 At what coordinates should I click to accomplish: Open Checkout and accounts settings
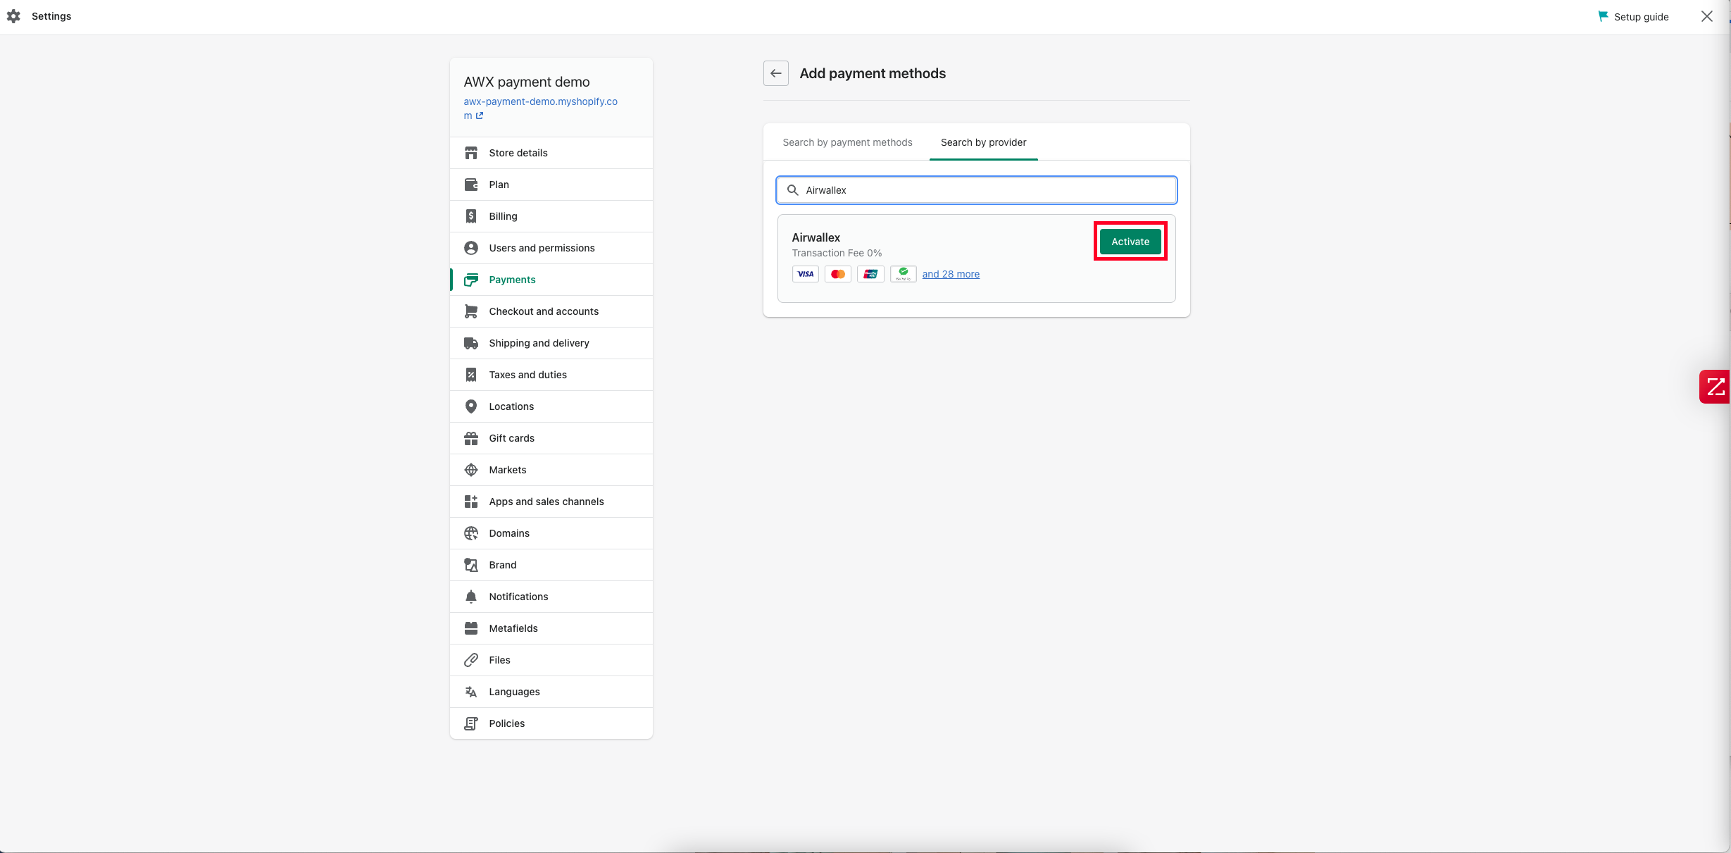point(551,311)
